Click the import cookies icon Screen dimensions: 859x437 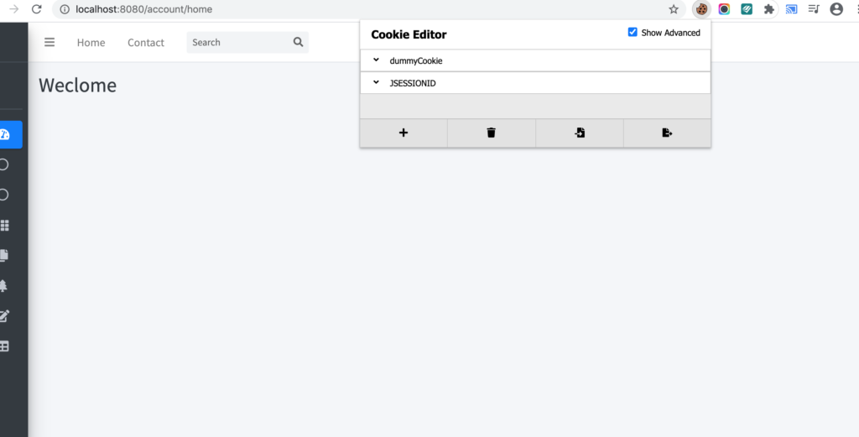coord(580,133)
